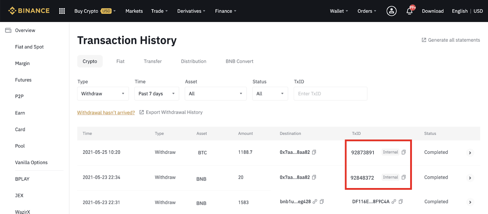Viewport: 488px width, 214px height.
Task: Open the Buy Crypto USD menu
Action: point(95,11)
